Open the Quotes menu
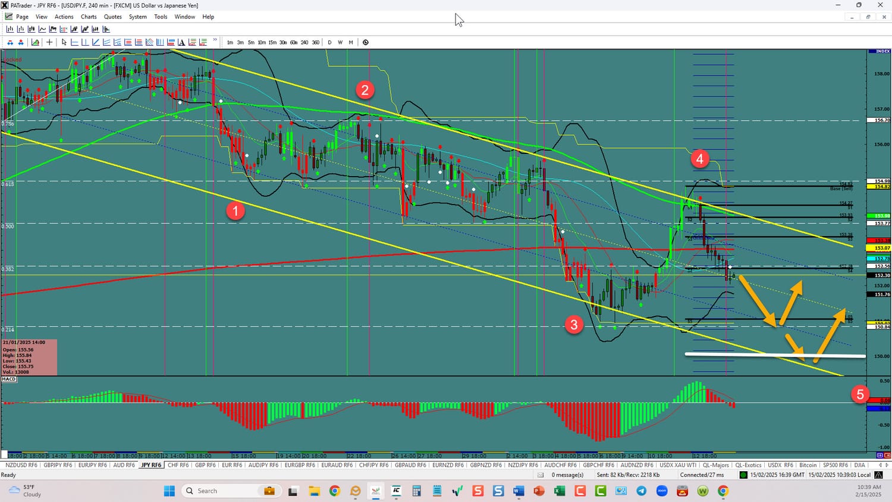892x502 pixels. coord(113,17)
